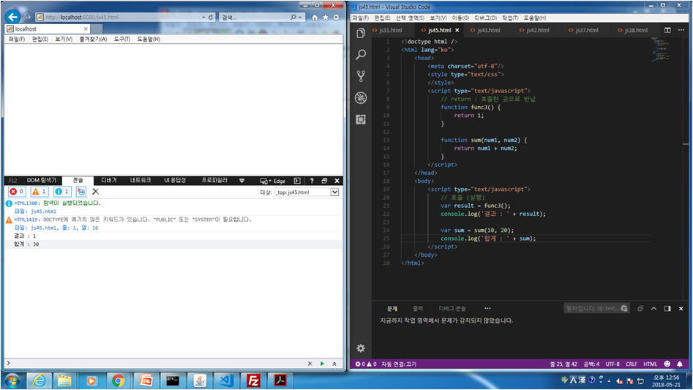Undock the F12 developer tools panel
Image resolution: width=693 pixels, height=390 pixels.
(x=324, y=181)
